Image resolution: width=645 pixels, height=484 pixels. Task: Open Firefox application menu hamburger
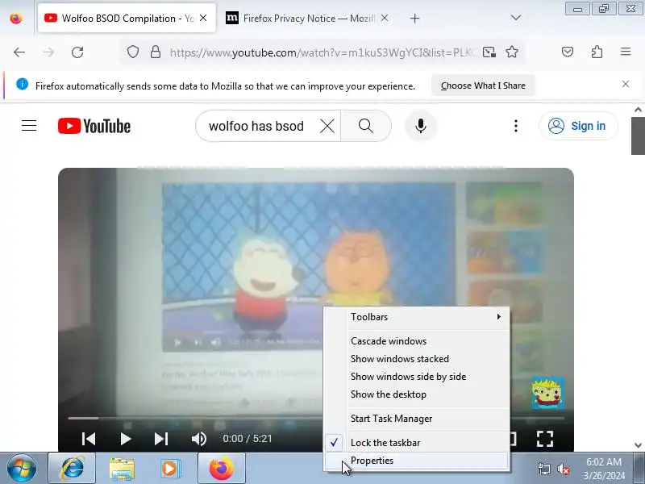click(626, 52)
